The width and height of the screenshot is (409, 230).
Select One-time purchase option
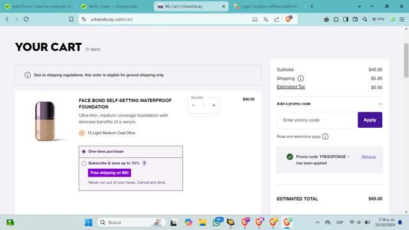point(84,151)
